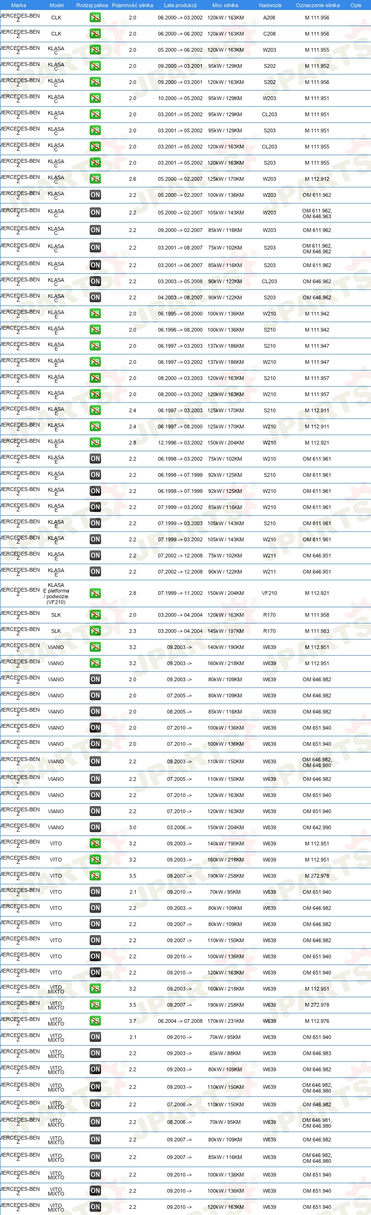This screenshot has height=1215, width=371.
Task: Select engine code M 112.912
Action: click(317, 179)
